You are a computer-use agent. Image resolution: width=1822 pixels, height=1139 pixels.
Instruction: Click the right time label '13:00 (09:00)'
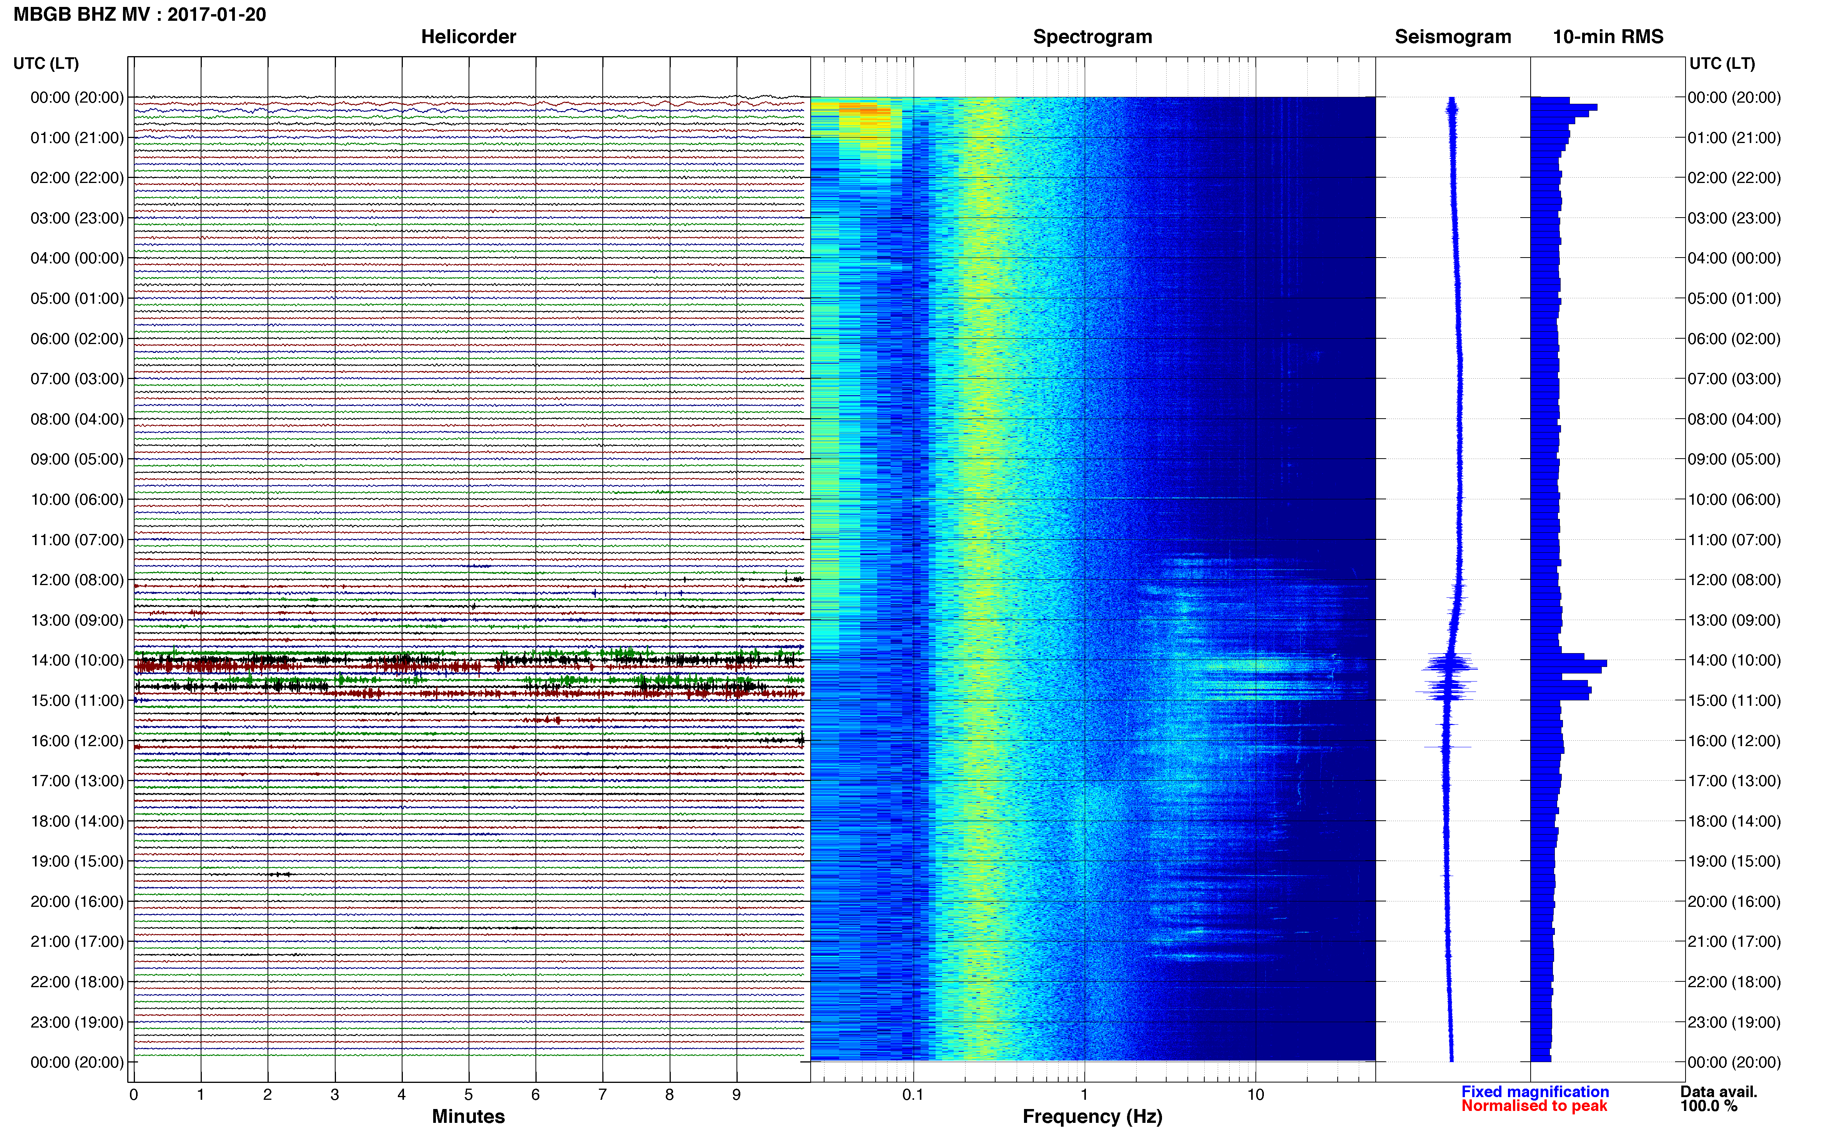(x=1734, y=620)
